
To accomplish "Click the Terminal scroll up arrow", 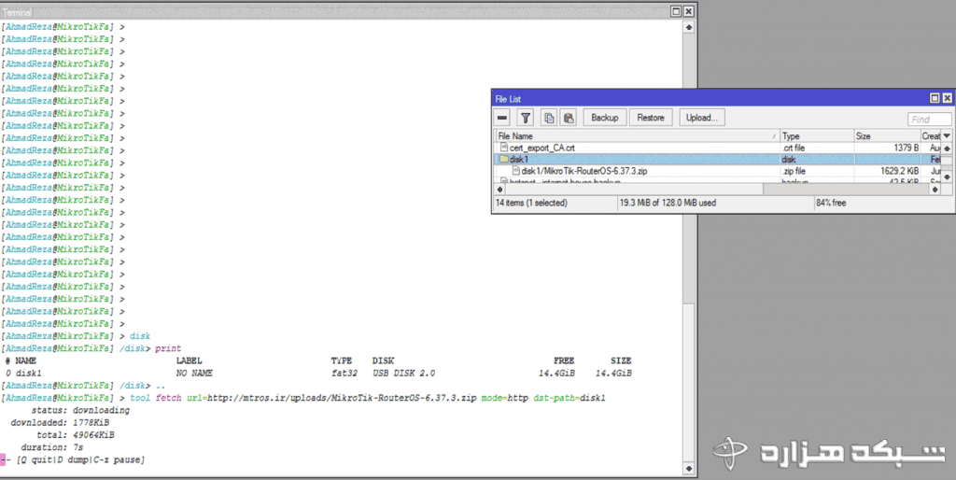I will [x=689, y=27].
